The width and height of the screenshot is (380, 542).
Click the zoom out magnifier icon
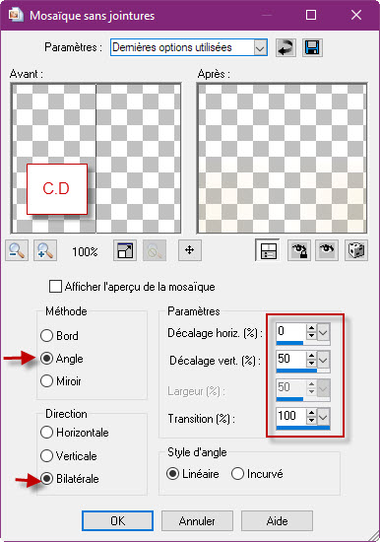(17, 250)
